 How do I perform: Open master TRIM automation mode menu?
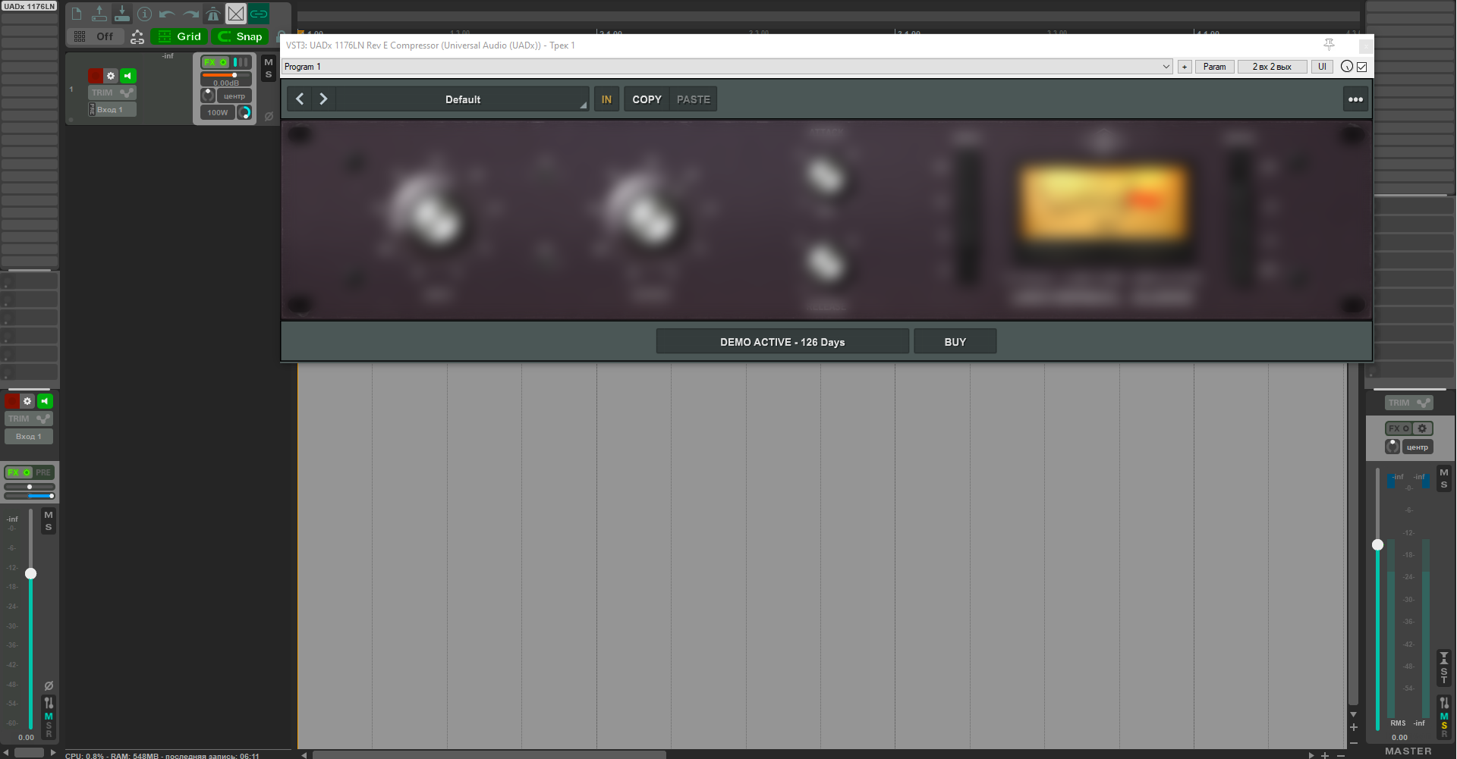[x=1409, y=403]
